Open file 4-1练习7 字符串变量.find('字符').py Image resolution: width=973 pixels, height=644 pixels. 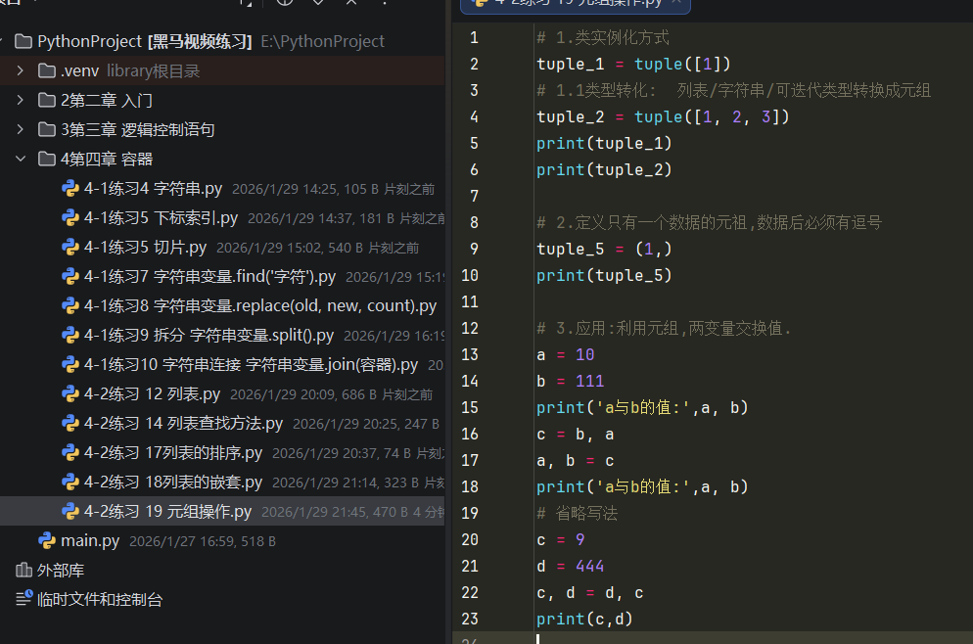click(x=209, y=276)
